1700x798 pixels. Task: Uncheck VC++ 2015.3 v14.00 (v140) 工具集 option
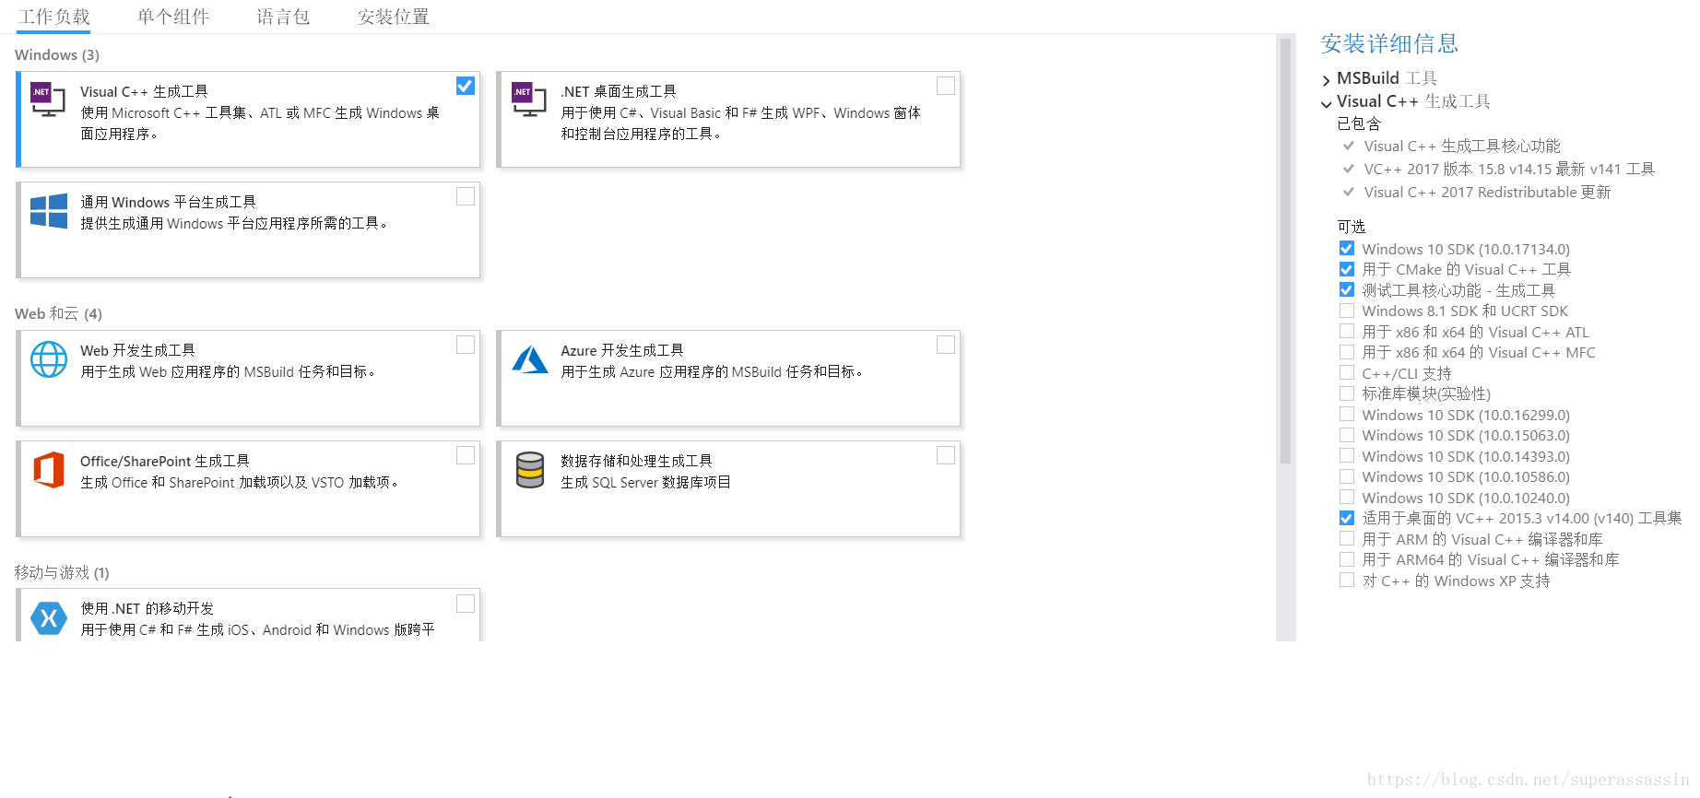[x=1347, y=518]
